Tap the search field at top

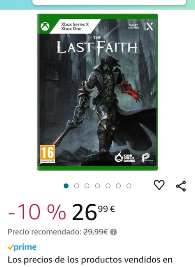pos(109,2)
